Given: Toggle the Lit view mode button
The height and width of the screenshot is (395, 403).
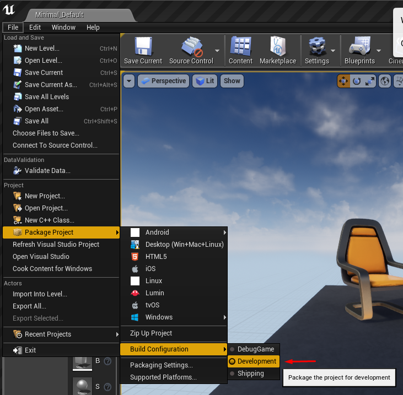Looking at the screenshot, I should (205, 81).
